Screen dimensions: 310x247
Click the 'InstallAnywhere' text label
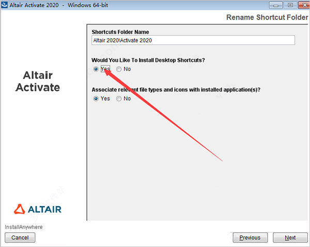24,227
